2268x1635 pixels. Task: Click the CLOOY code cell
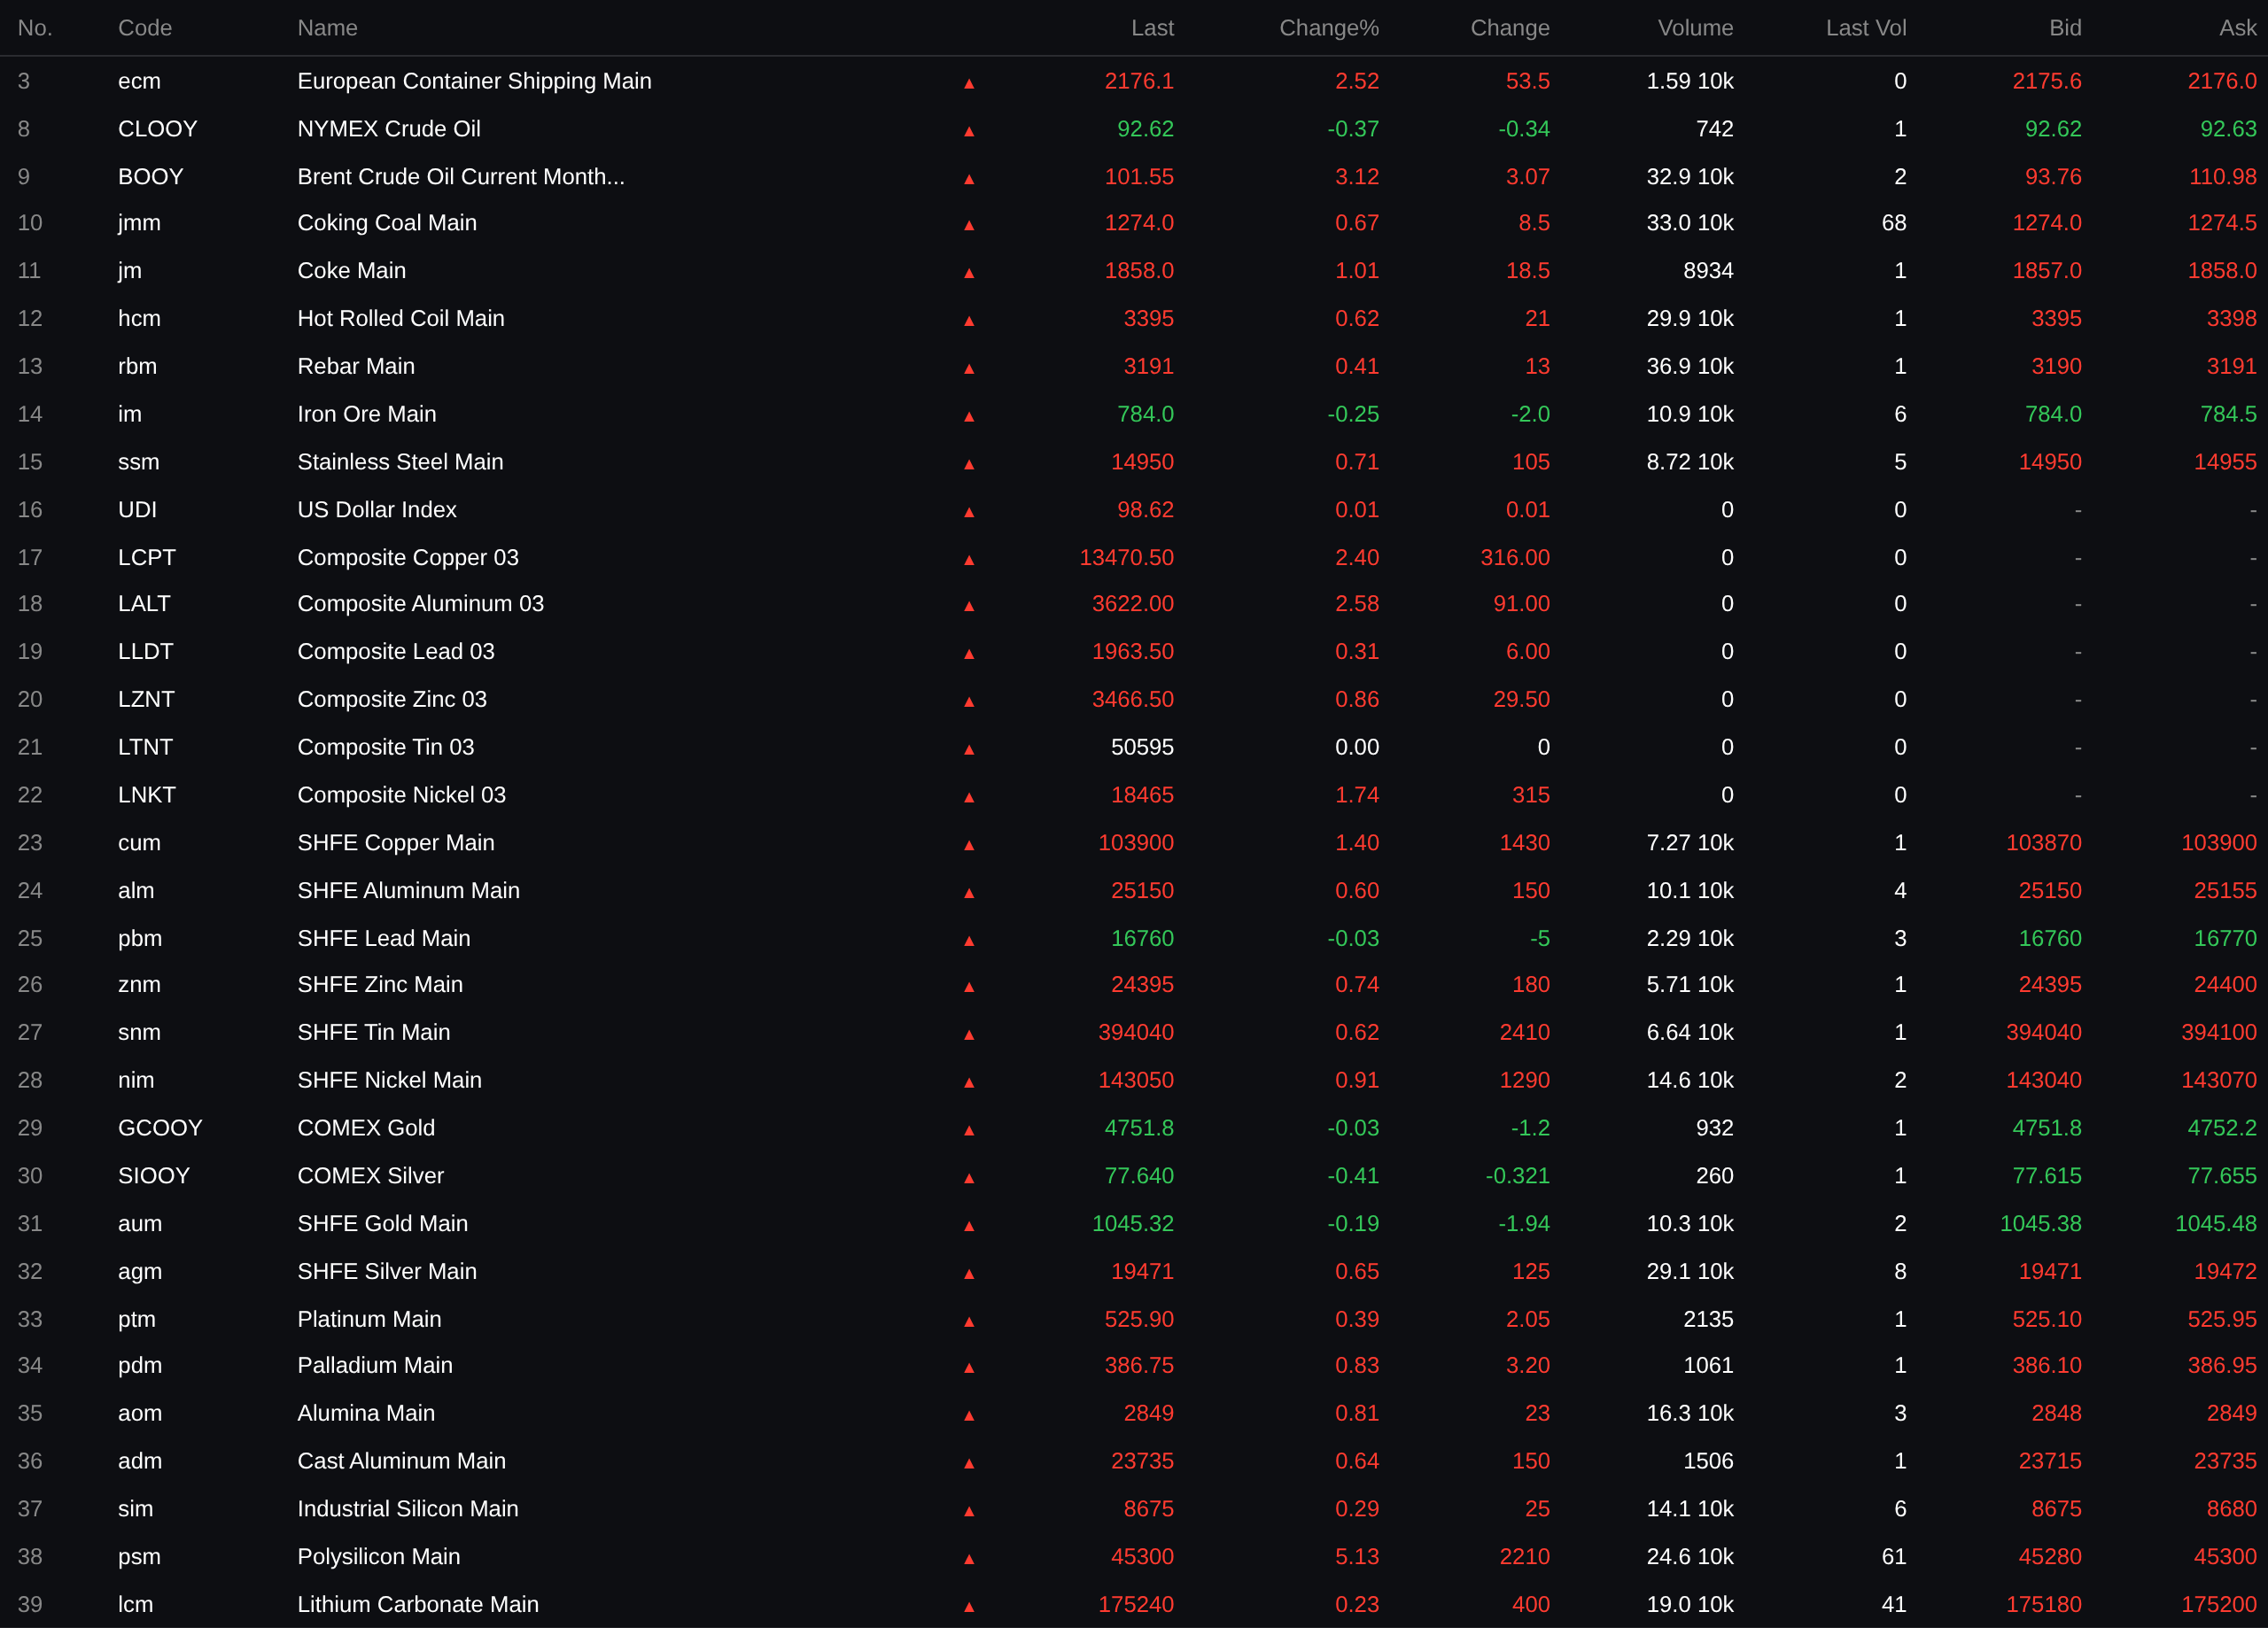[157, 129]
